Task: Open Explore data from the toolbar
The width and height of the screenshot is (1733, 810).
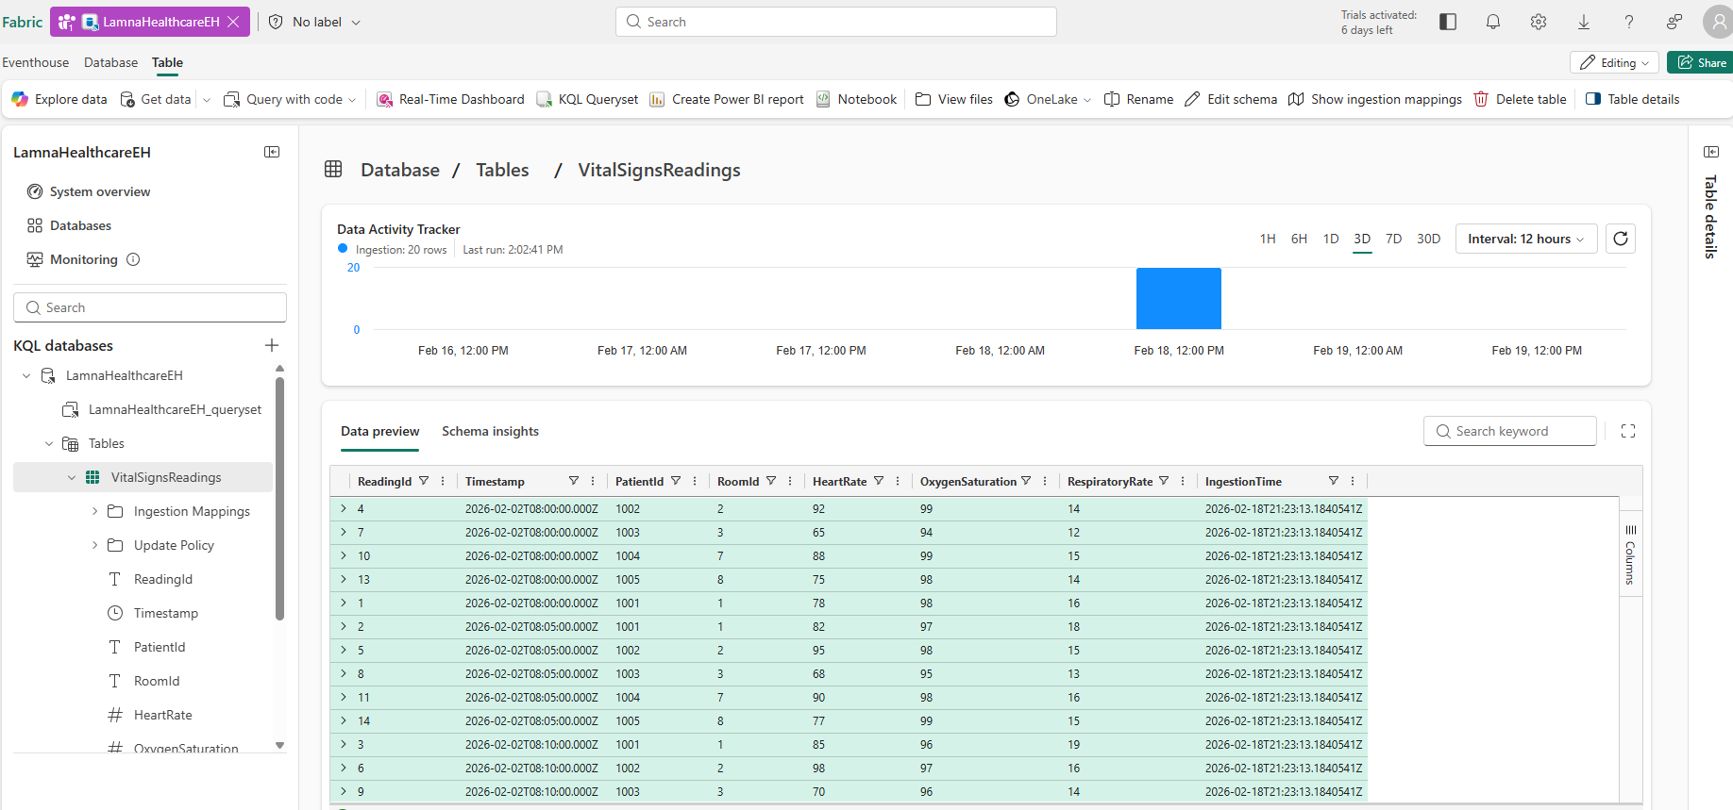Action: tap(59, 99)
